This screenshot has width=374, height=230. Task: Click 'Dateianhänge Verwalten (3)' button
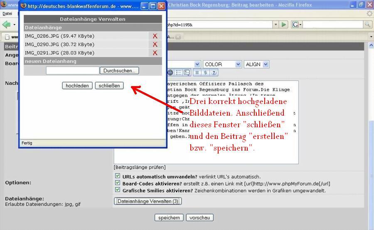pyautogui.click(x=148, y=201)
